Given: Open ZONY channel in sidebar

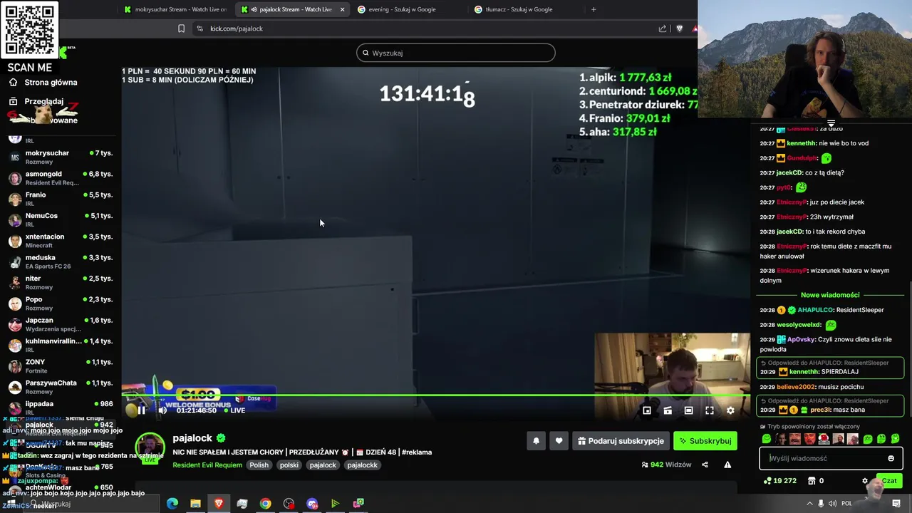Looking at the screenshot, I should tap(61, 366).
